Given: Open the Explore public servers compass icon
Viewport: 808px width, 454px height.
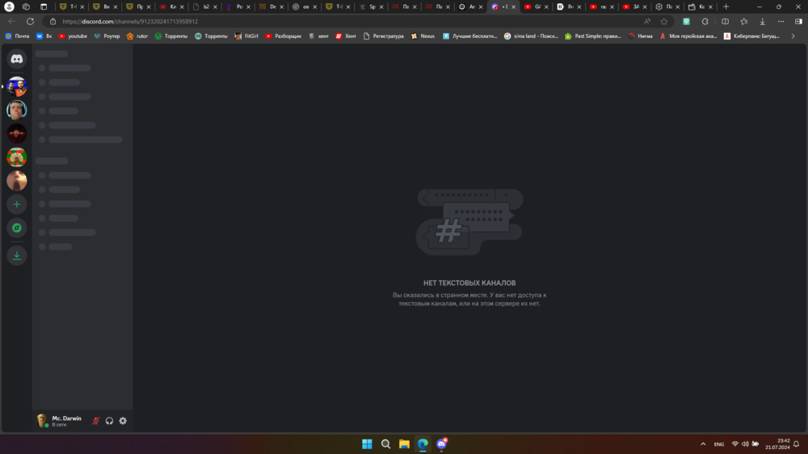Looking at the screenshot, I should click(x=16, y=228).
